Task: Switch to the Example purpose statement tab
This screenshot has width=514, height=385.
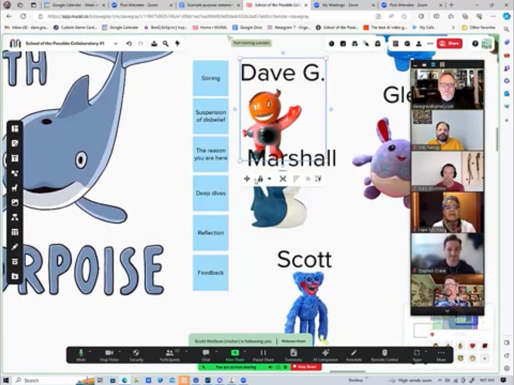Action: 210,5
